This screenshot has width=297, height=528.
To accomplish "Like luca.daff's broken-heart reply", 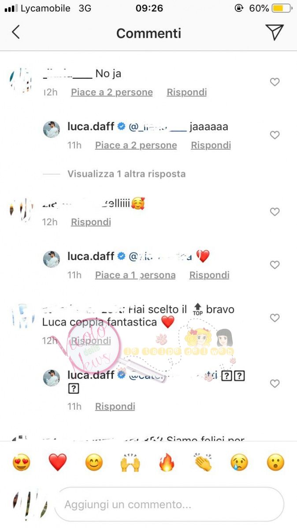I will point(275,265).
